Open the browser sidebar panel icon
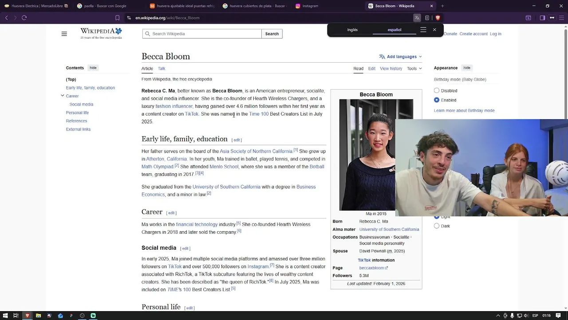 tap(542, 18)
